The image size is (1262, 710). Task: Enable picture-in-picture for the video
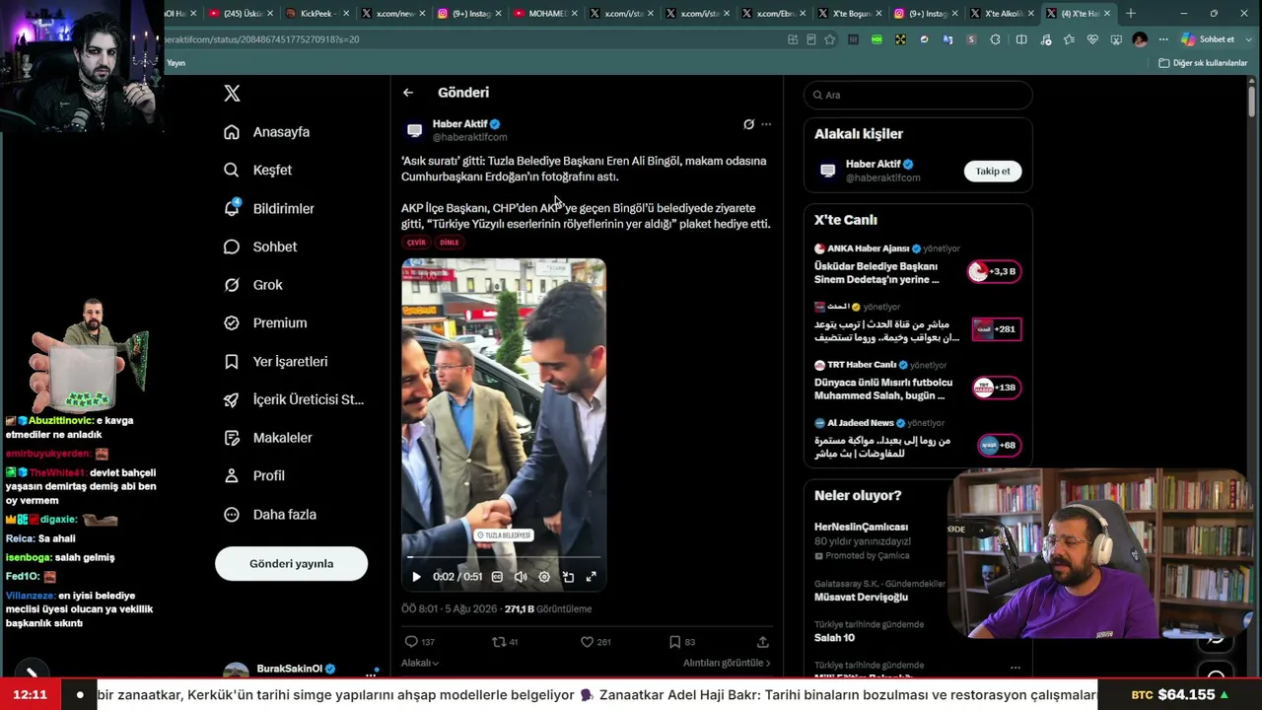tap(568, 577)
